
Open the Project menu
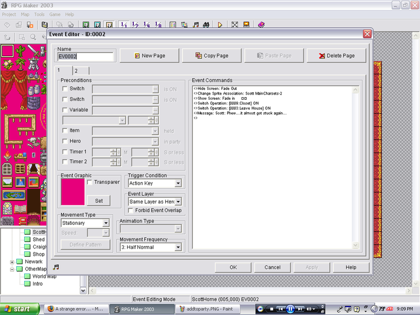point(9,15)
